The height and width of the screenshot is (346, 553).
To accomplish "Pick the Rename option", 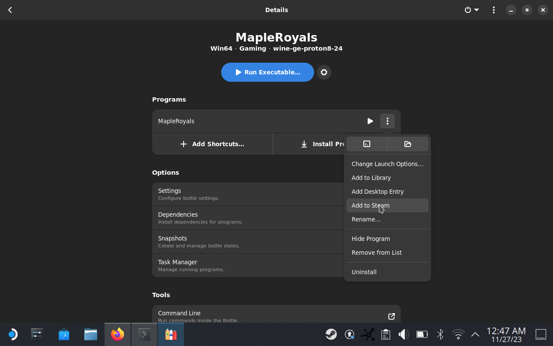I will (388, 219).
